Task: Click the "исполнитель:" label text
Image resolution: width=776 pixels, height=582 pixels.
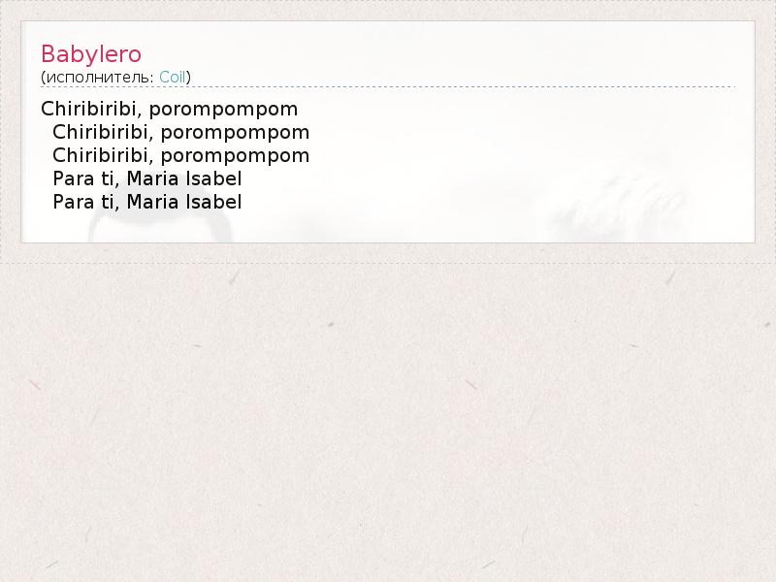Action: [100, 78]
